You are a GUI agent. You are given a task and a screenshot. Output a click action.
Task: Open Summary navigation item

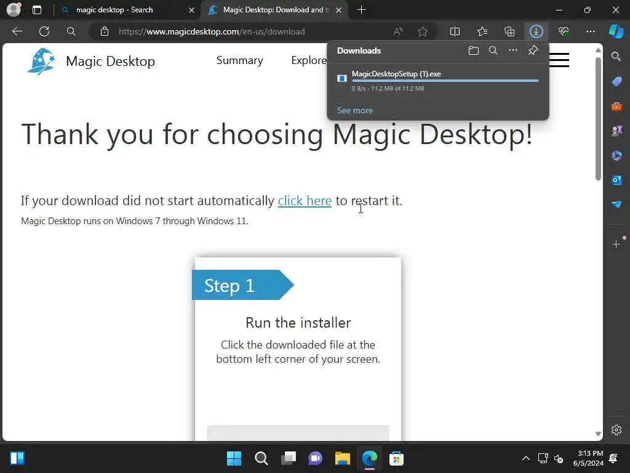point(239,60)
